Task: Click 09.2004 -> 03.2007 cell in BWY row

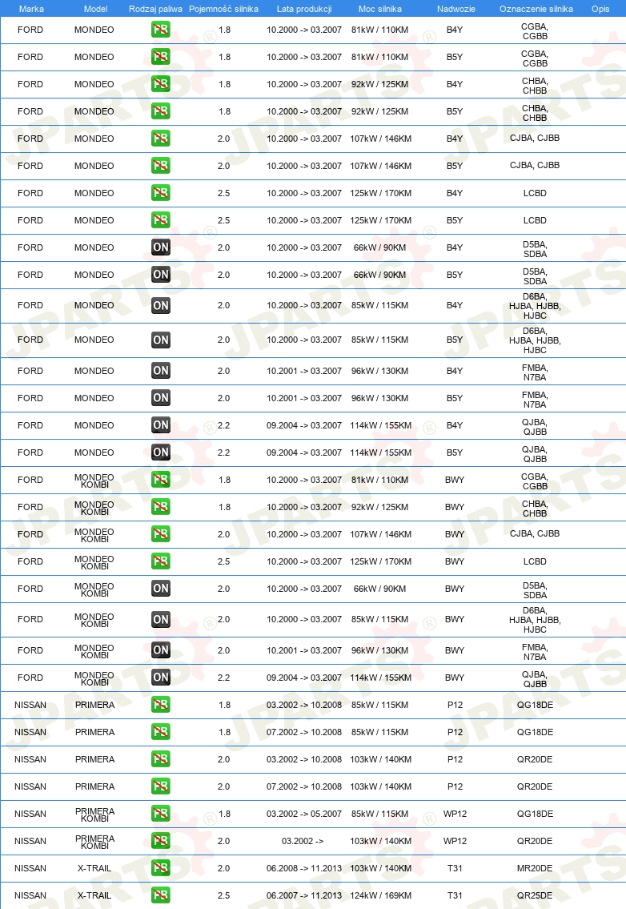Action: (x=304, y=678)
